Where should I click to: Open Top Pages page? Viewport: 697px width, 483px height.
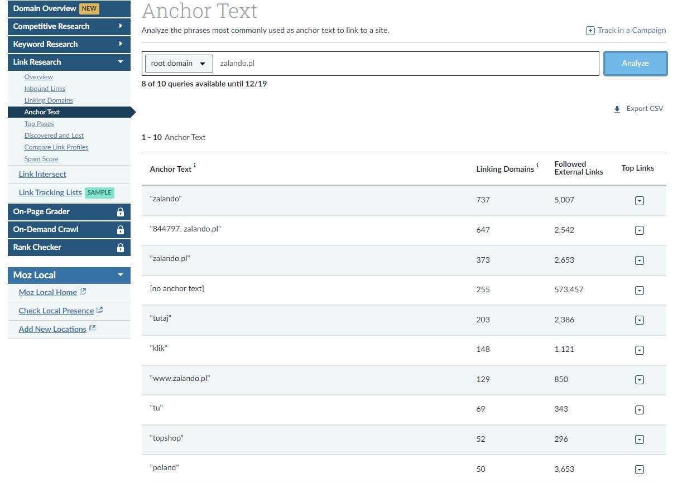39,124
